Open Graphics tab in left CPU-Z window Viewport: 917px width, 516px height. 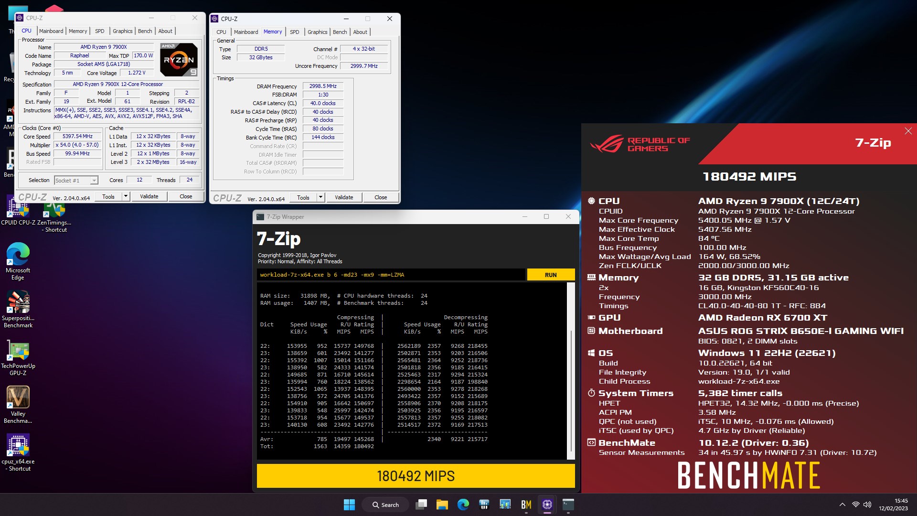122,31
